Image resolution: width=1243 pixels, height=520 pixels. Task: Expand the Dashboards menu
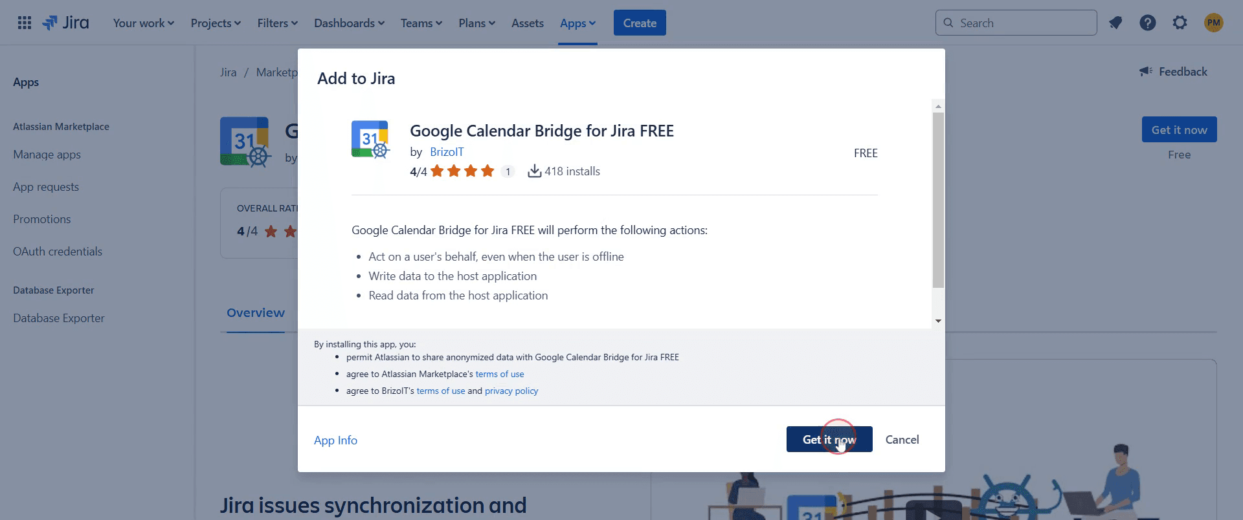point(350,23)
